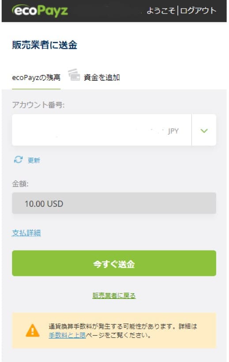Expand the account number dropdown chevron
Screen dimensions: 229x362
pos(204,131)
